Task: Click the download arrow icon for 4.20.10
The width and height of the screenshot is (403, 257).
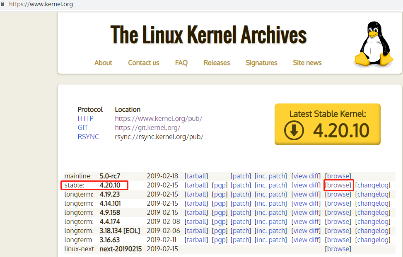Action: point(294,130)
